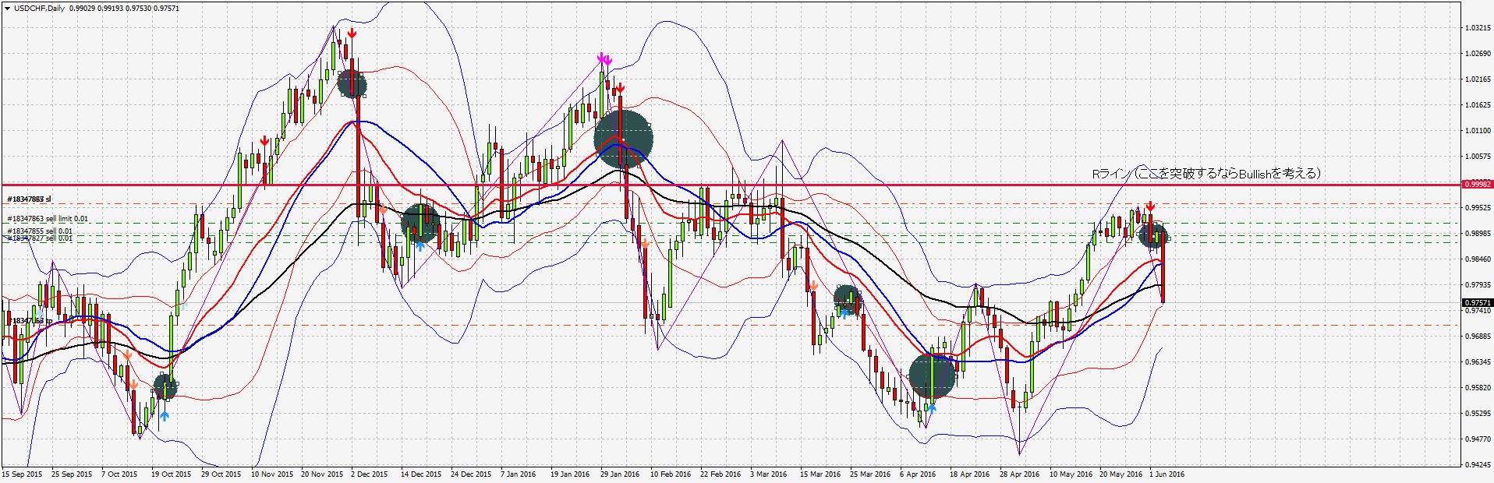The height and width of the screenshot is (483, 1494).
Task: Click the '19 Oct 2015' date label
Action: coord(172,474)
